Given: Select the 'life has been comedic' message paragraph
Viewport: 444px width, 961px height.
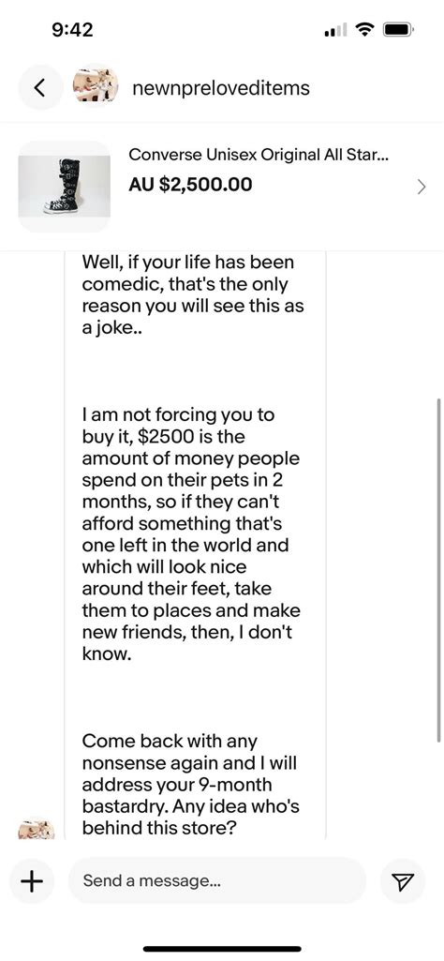Looking at the screenshot, I should (193, 294).
